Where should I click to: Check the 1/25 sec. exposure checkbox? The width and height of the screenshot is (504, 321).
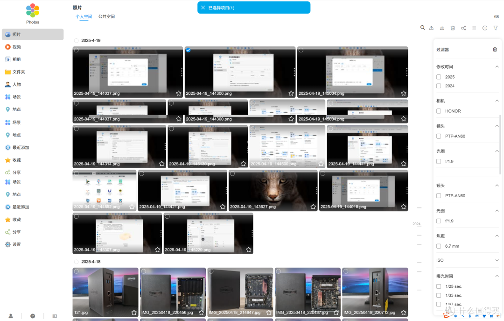439,286
